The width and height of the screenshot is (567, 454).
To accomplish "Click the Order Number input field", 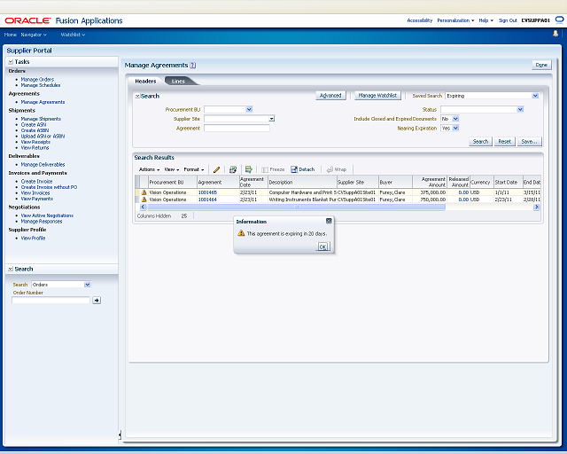I will [x=51, y=300].
